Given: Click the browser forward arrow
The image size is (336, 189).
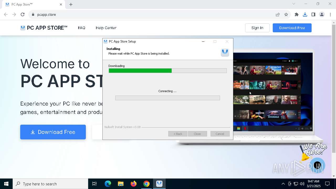Looking at the screenshot, I should pyautogui.click(x=14, y=14).
